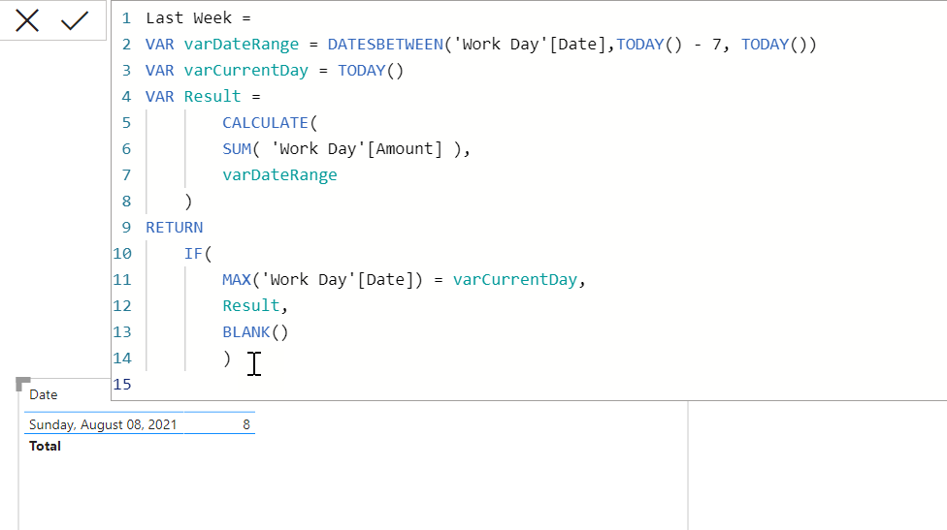Click varDateRange variable name on line 2
The width and height of the screenshot is (947, 530).
click(x=241, y=45)
